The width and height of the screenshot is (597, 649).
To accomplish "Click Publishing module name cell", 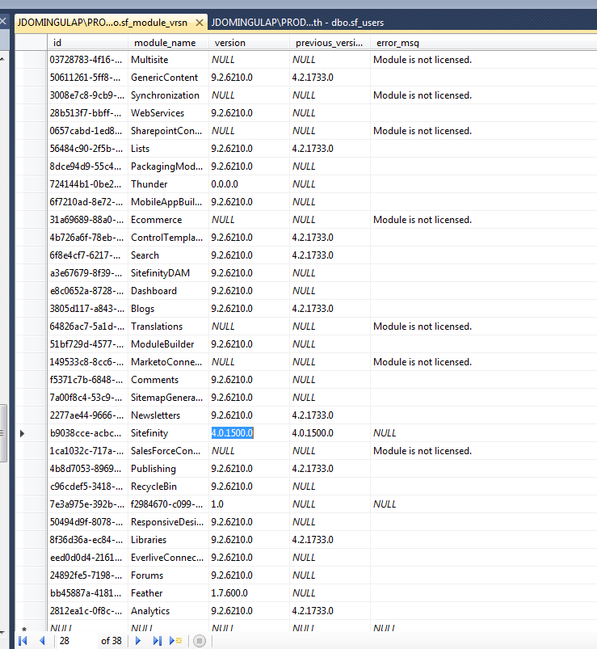I will pos(168,469).
